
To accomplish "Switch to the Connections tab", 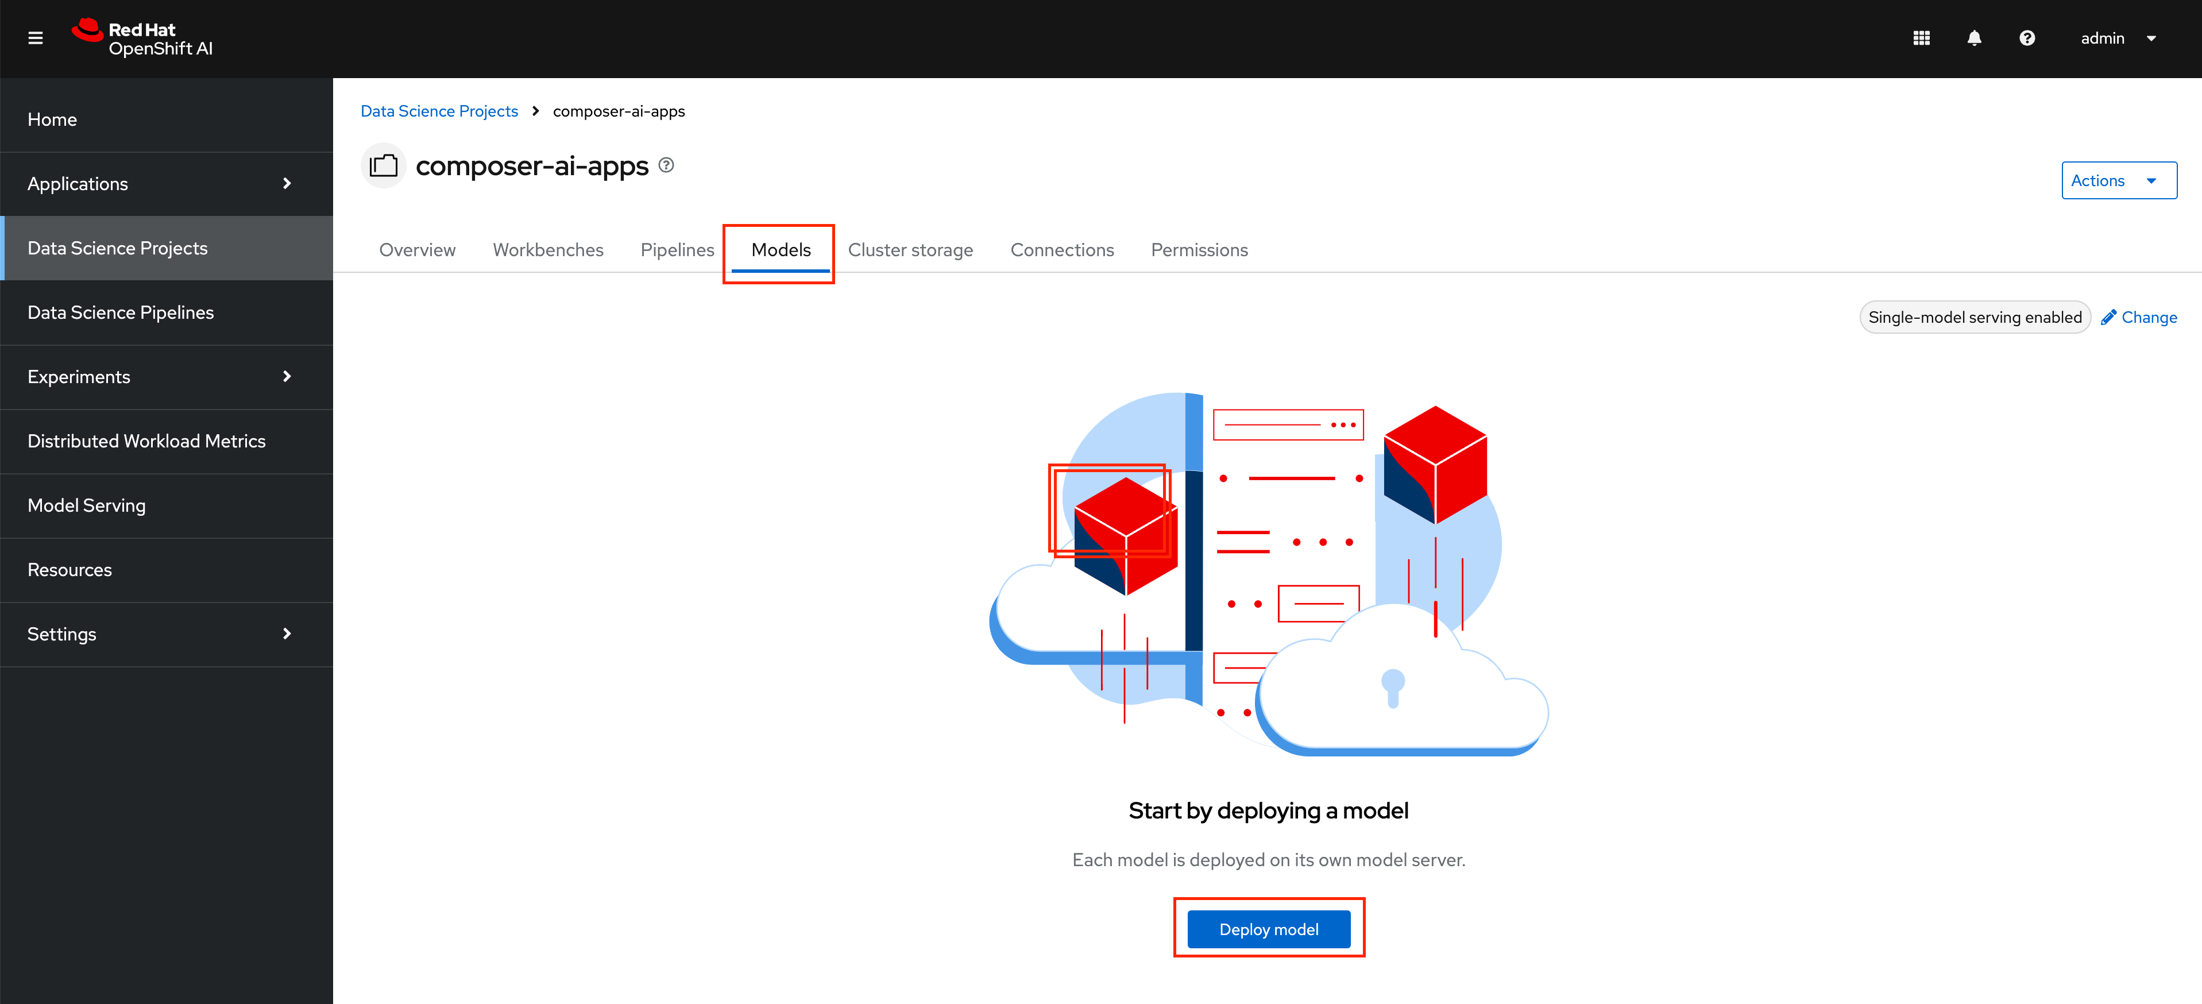I will click(x=1062, y=250).
